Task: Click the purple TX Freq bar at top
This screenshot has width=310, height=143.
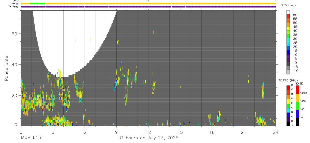Action: 148,7
